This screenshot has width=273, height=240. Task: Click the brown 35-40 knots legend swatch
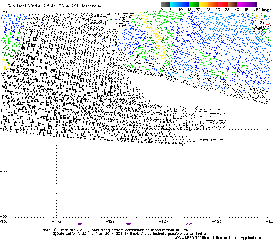point(232,4)
